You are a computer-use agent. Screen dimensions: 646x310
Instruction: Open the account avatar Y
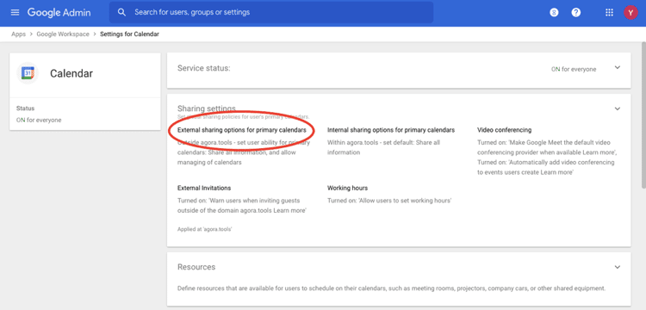pyautogui.click(x=630, y=12)
